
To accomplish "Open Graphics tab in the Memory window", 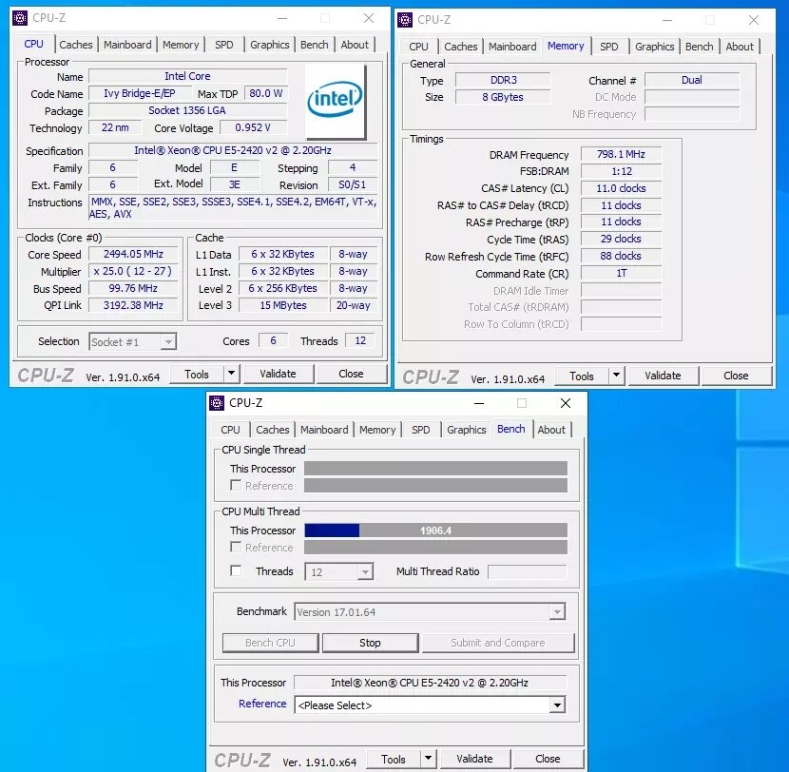I will click(x=655, y=47).
